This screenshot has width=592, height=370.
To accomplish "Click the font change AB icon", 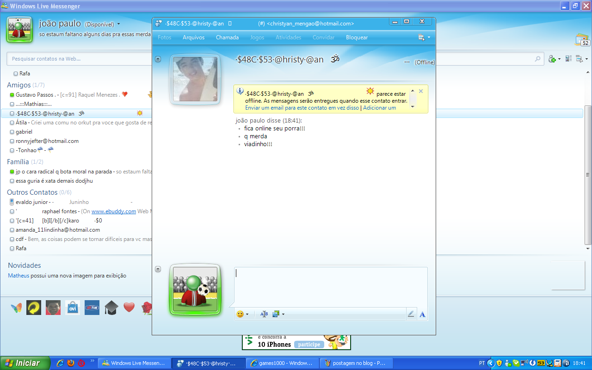I will coord(264,314).
